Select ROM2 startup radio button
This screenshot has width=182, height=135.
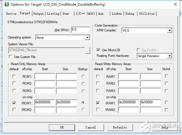coord(83,83)
